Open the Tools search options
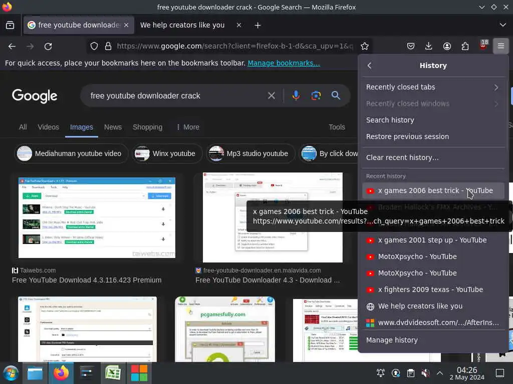The width and height of the screenshot is (513, 384). [337, 127]
